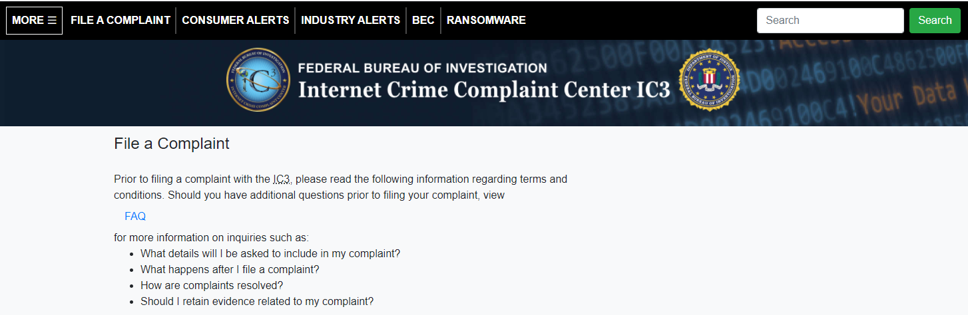The width and height of the screenshot is (968, 315).
Task: Open the BEC navigation item
Action: (423, 20)
